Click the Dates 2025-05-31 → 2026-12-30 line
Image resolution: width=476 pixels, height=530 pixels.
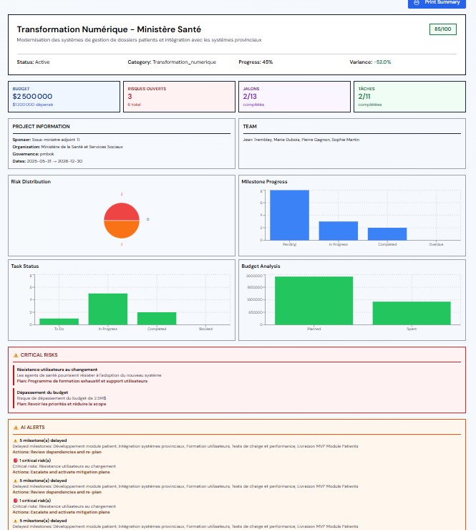coord(47,161)
